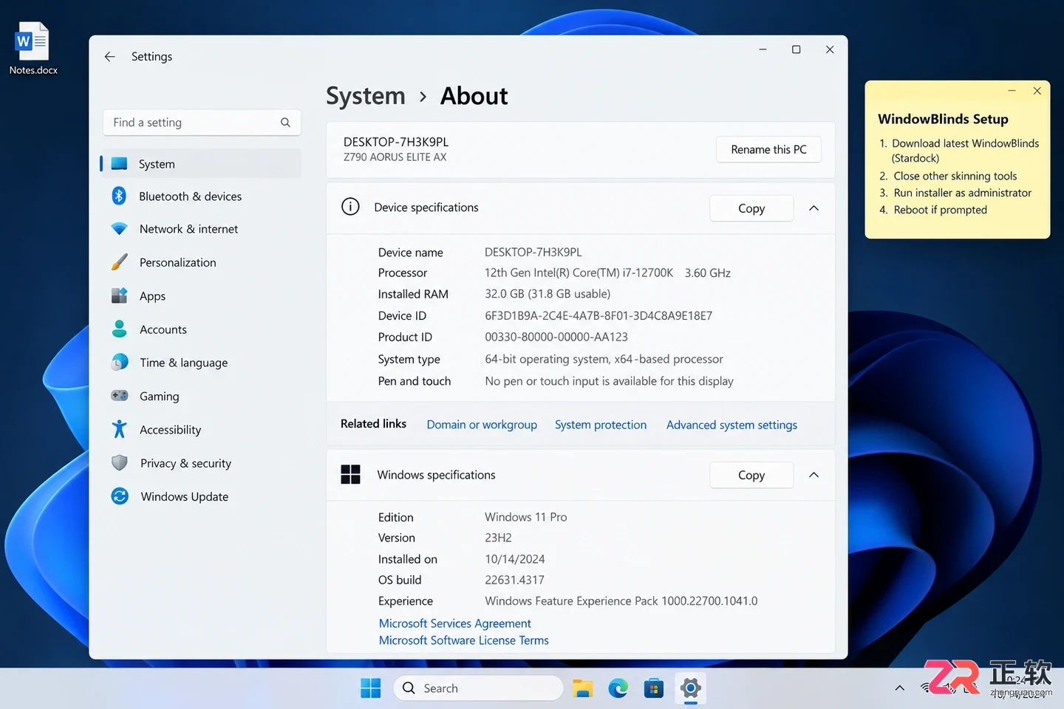The width and height of the screenshot is (1064, 709).
Task: Open Microsoft Services Agreement link
Action: (455, 623)
